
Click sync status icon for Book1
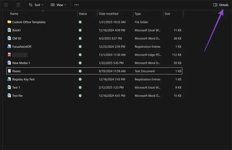80,30
